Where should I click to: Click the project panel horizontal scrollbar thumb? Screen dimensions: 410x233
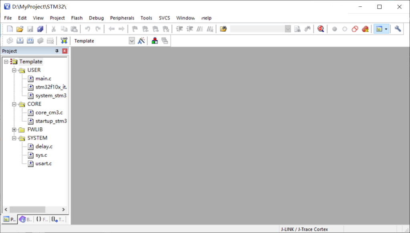(x=28, y=209)
